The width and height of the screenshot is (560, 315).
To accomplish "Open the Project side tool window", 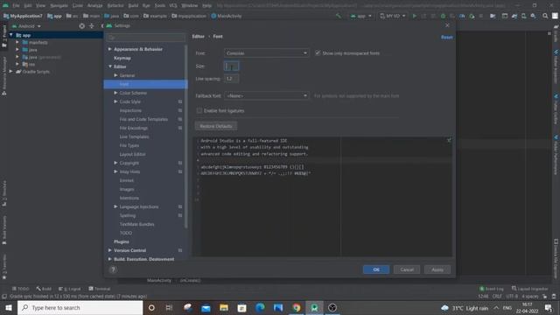I will 3,37.
